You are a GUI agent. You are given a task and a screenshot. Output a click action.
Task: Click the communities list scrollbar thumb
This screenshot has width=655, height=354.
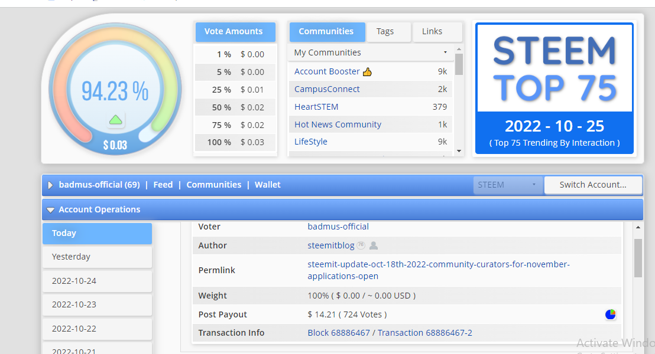point(459,64)
